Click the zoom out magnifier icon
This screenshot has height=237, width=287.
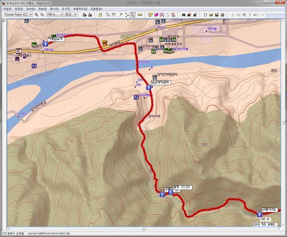(42, 15)
